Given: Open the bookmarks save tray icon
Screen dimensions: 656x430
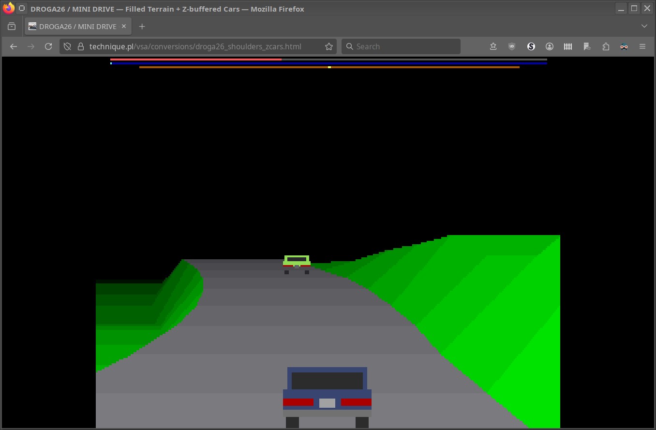Looking at the screenshot, I should tap(493, 46).
